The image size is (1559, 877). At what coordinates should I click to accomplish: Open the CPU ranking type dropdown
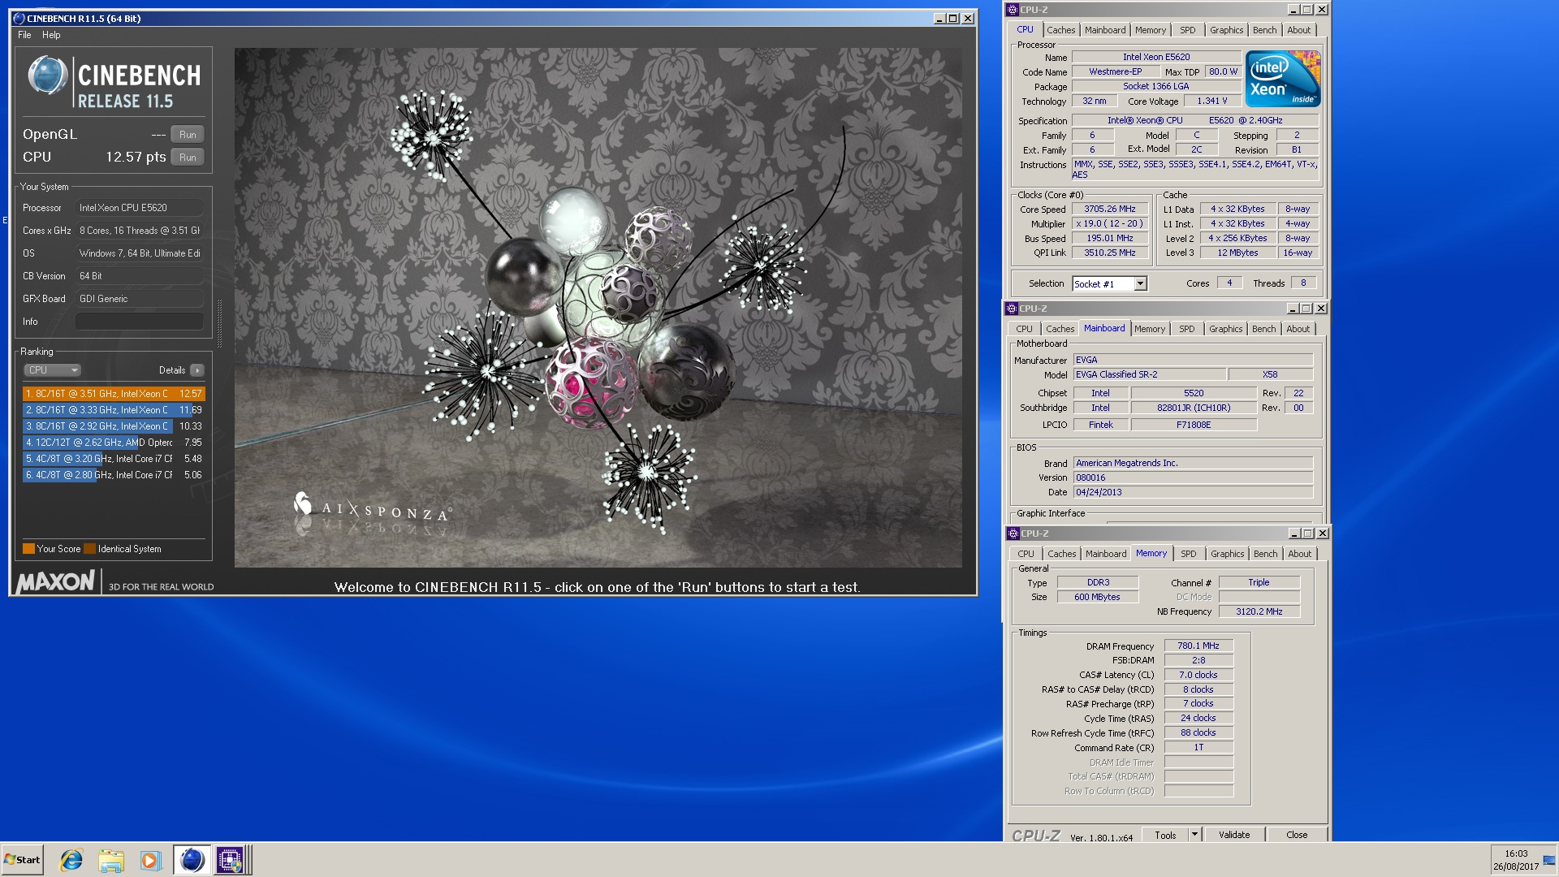(52, 370)
